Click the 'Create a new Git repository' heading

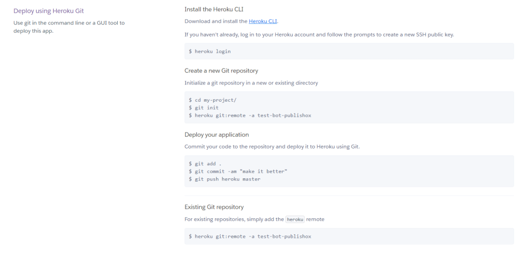pos(221,71)
